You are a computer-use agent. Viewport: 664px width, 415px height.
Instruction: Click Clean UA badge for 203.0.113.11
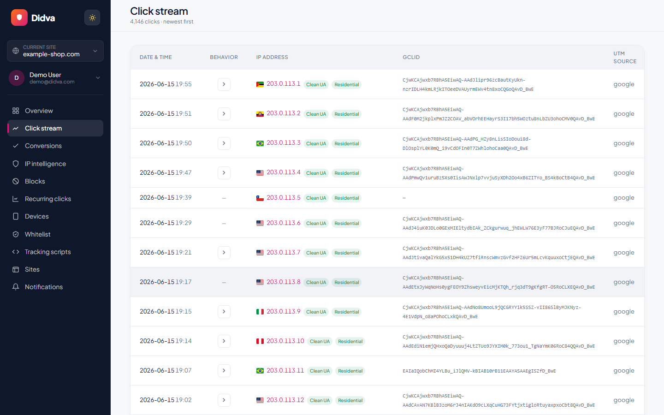(x=320, y=371)
